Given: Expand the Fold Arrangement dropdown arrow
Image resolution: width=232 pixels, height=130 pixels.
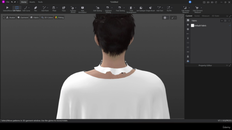Looking at the screenshot, I should 134,8.
